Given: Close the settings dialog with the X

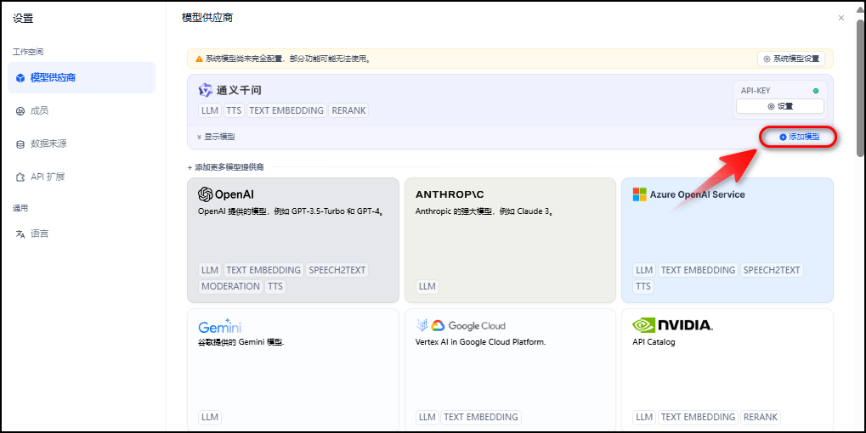Looking at the screenshot, I should [841, 18].
